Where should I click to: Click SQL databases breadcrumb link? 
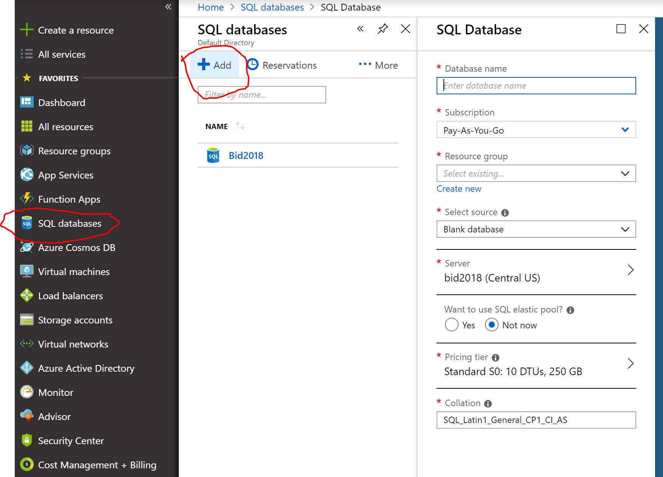(x=272, y=7)
